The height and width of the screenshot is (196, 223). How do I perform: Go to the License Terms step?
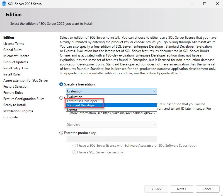pos(13,43)
